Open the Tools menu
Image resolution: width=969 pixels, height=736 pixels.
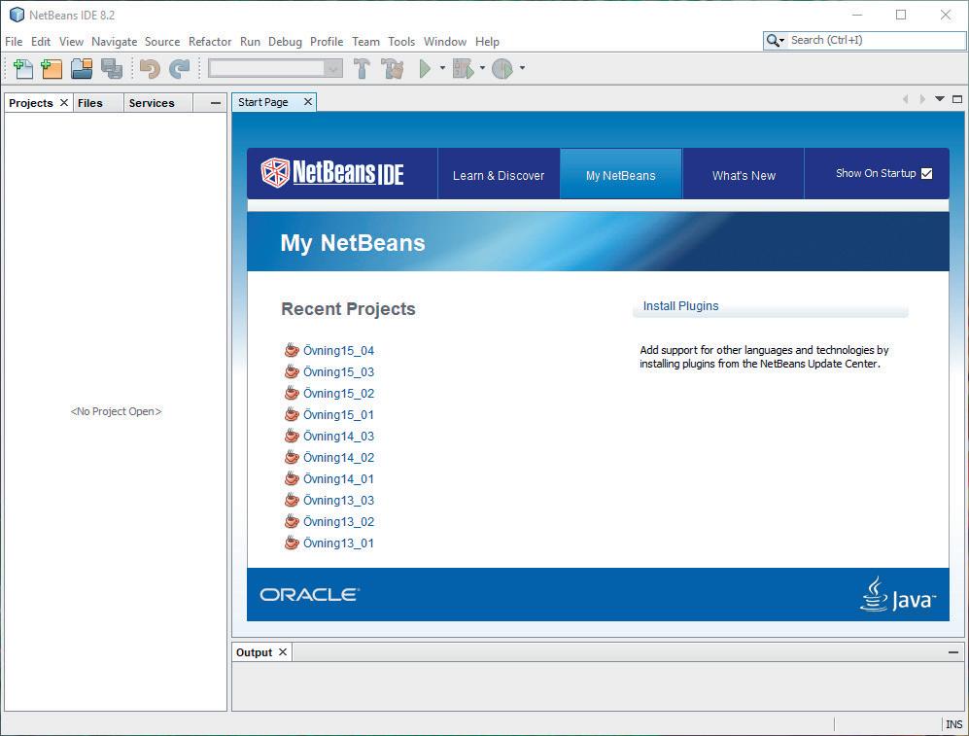pos(401,42)
